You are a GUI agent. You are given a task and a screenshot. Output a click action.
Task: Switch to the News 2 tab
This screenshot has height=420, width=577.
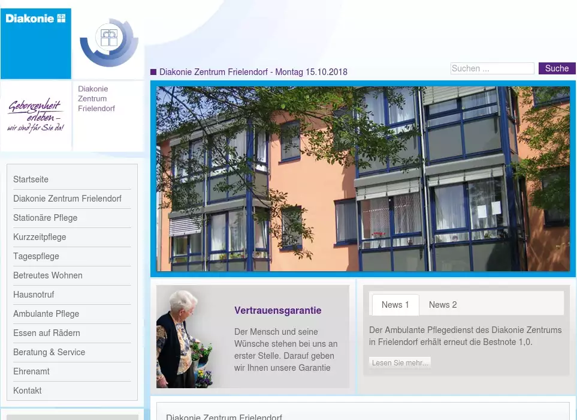click(443, 305)
